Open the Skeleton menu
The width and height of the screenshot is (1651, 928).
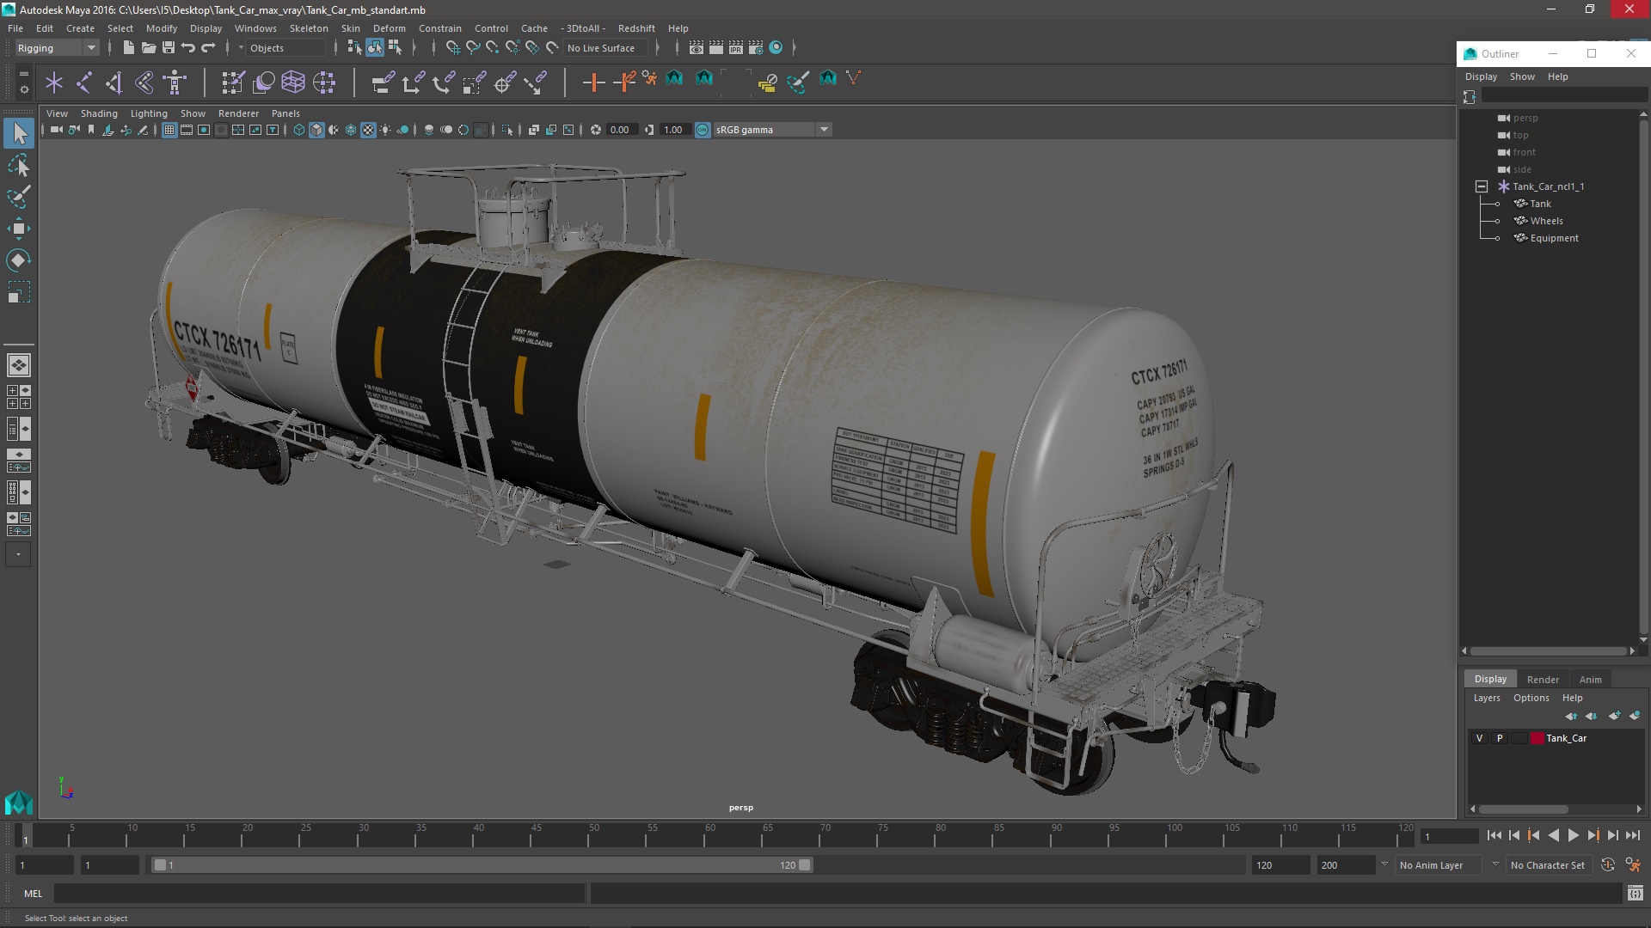coord(308,28)
